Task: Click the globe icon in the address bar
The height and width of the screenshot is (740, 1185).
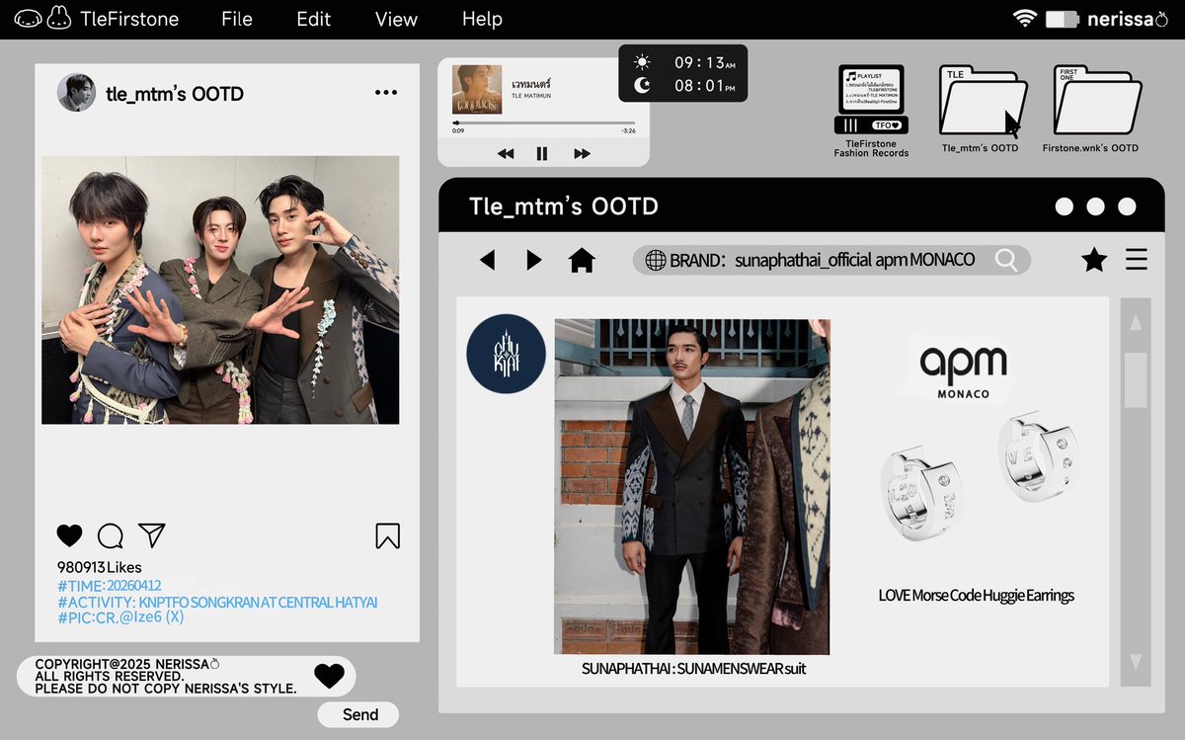Action: pyautogui.click(x=655, y=260)
